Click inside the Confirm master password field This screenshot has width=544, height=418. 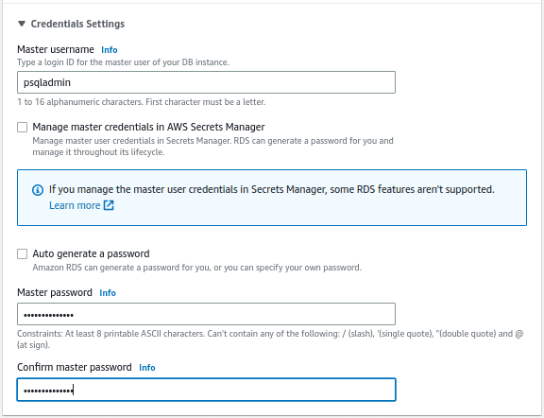point(206,390)
